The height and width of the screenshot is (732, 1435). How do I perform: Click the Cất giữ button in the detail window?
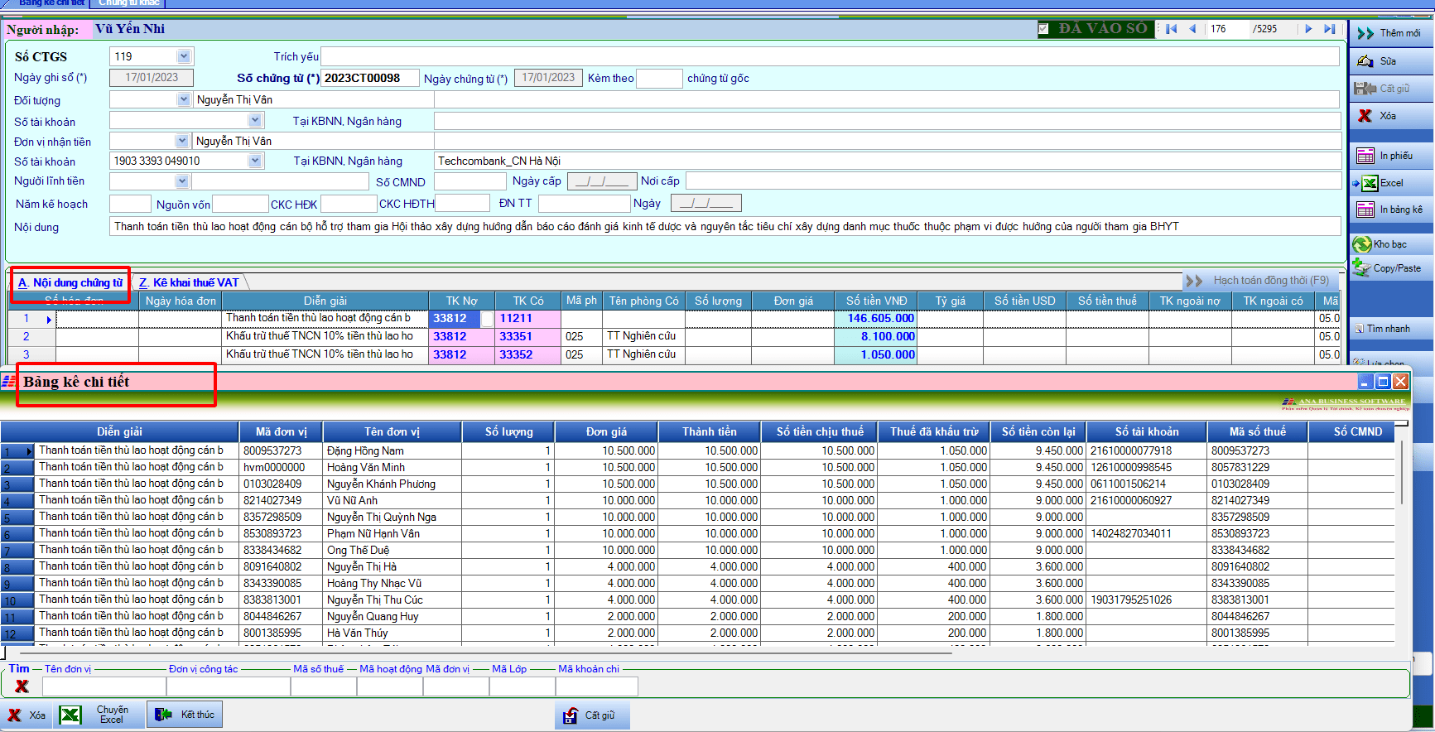(591, 715)
